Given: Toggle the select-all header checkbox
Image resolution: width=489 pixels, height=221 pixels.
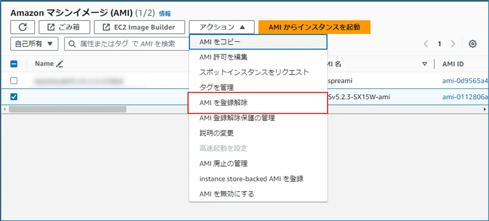Looking at the screenshot, I should 14,64.
